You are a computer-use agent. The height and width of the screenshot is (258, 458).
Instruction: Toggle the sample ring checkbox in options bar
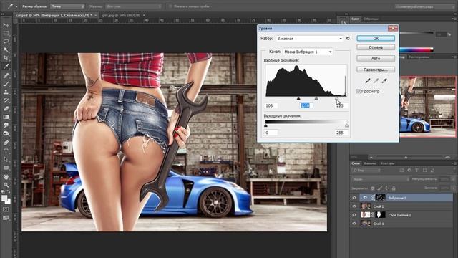click(x=170, y=6)
